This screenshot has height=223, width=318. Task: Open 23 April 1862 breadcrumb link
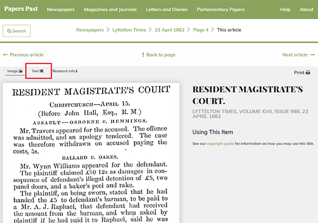click(x=170, y=30)
